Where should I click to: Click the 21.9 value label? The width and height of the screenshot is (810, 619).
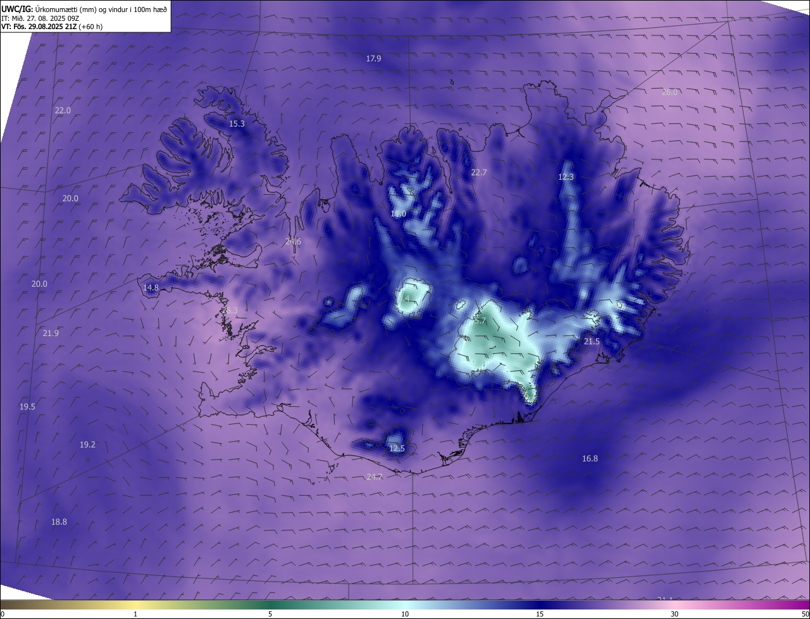click(x=51, y=333)
